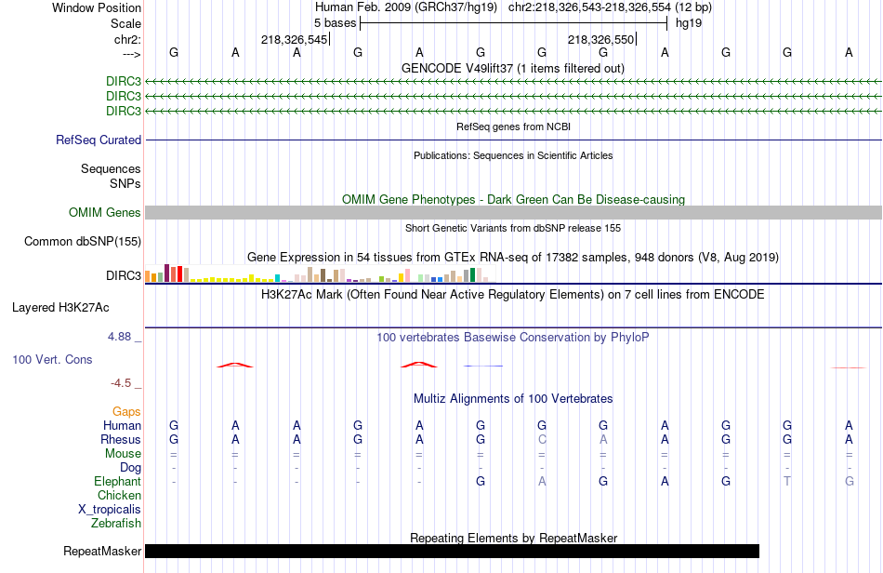Click the hg19 label beside scale bar
This screenshot has height=573, width=883.
click(689, 23)
